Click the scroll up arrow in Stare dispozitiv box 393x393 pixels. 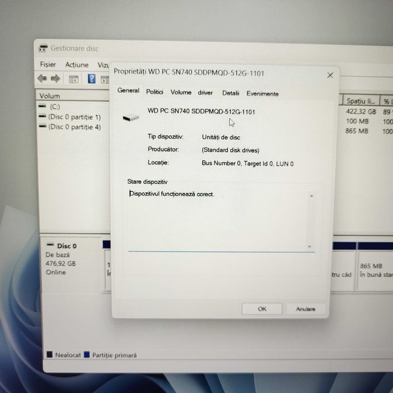click(x=311, y=196)
